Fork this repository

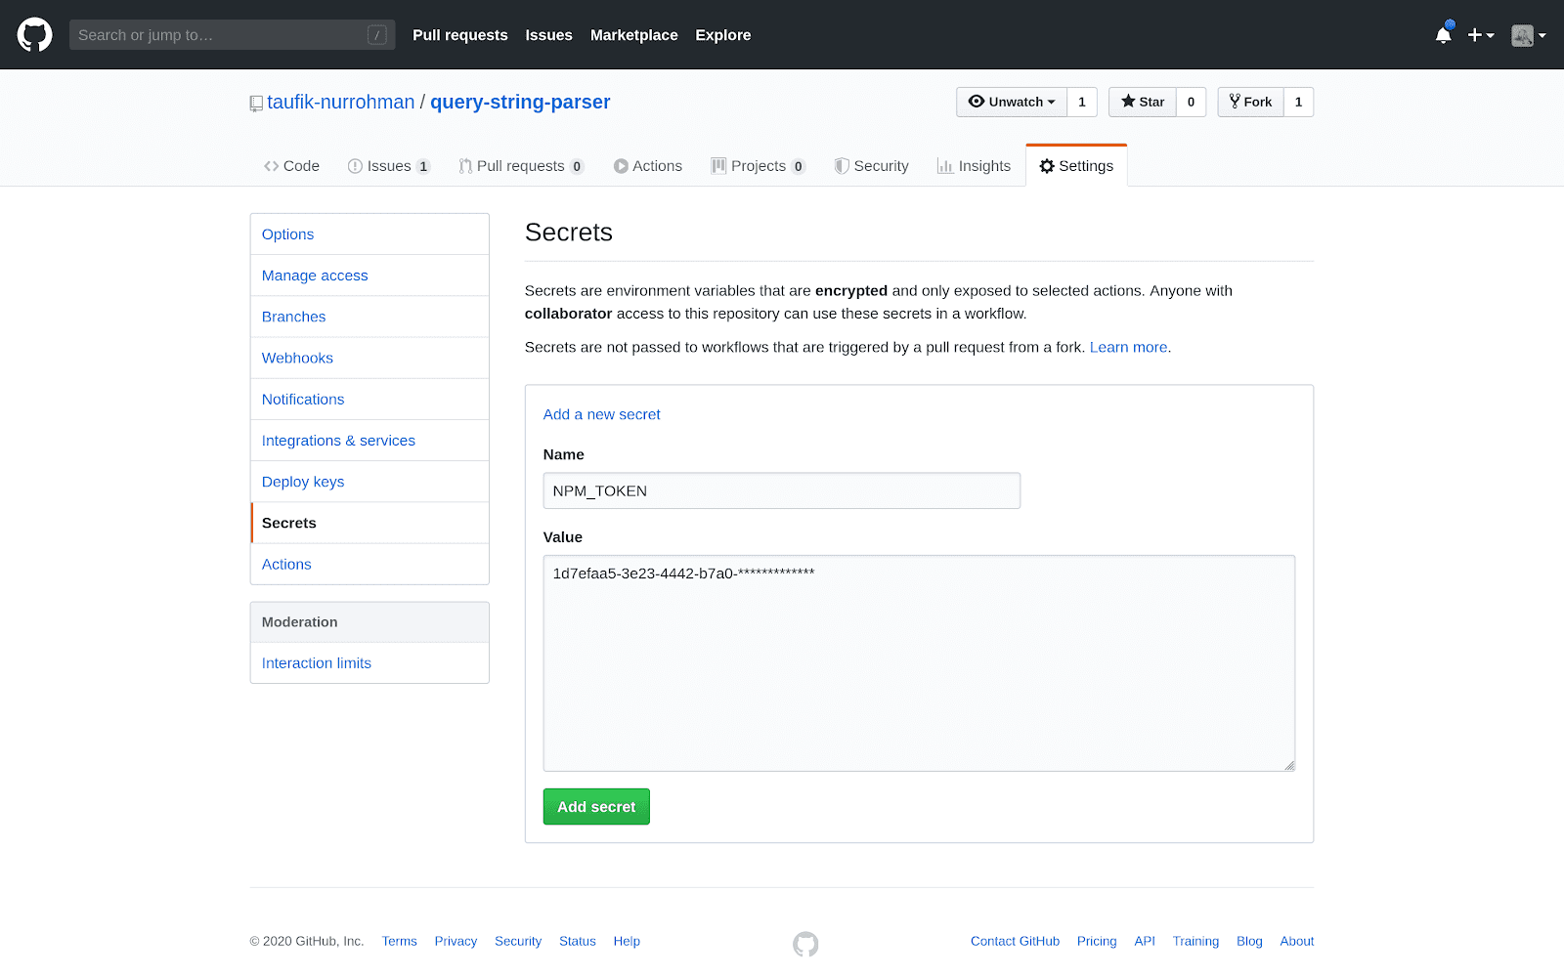[x=1251, y=102]
